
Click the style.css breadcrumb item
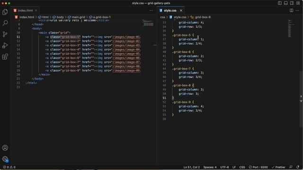click(178, 17)
